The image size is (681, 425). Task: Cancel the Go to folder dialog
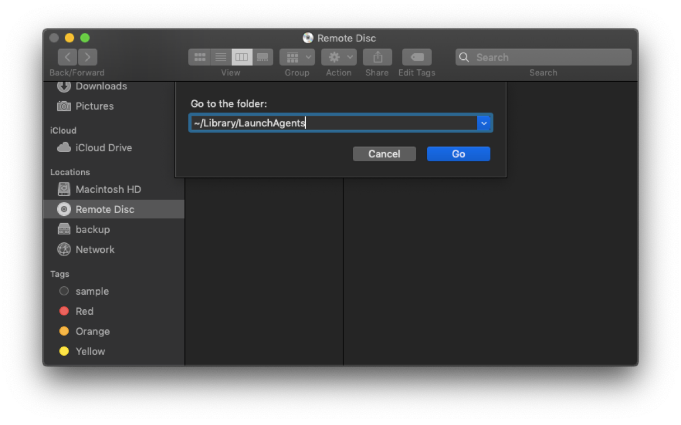(x=384, y=154)
